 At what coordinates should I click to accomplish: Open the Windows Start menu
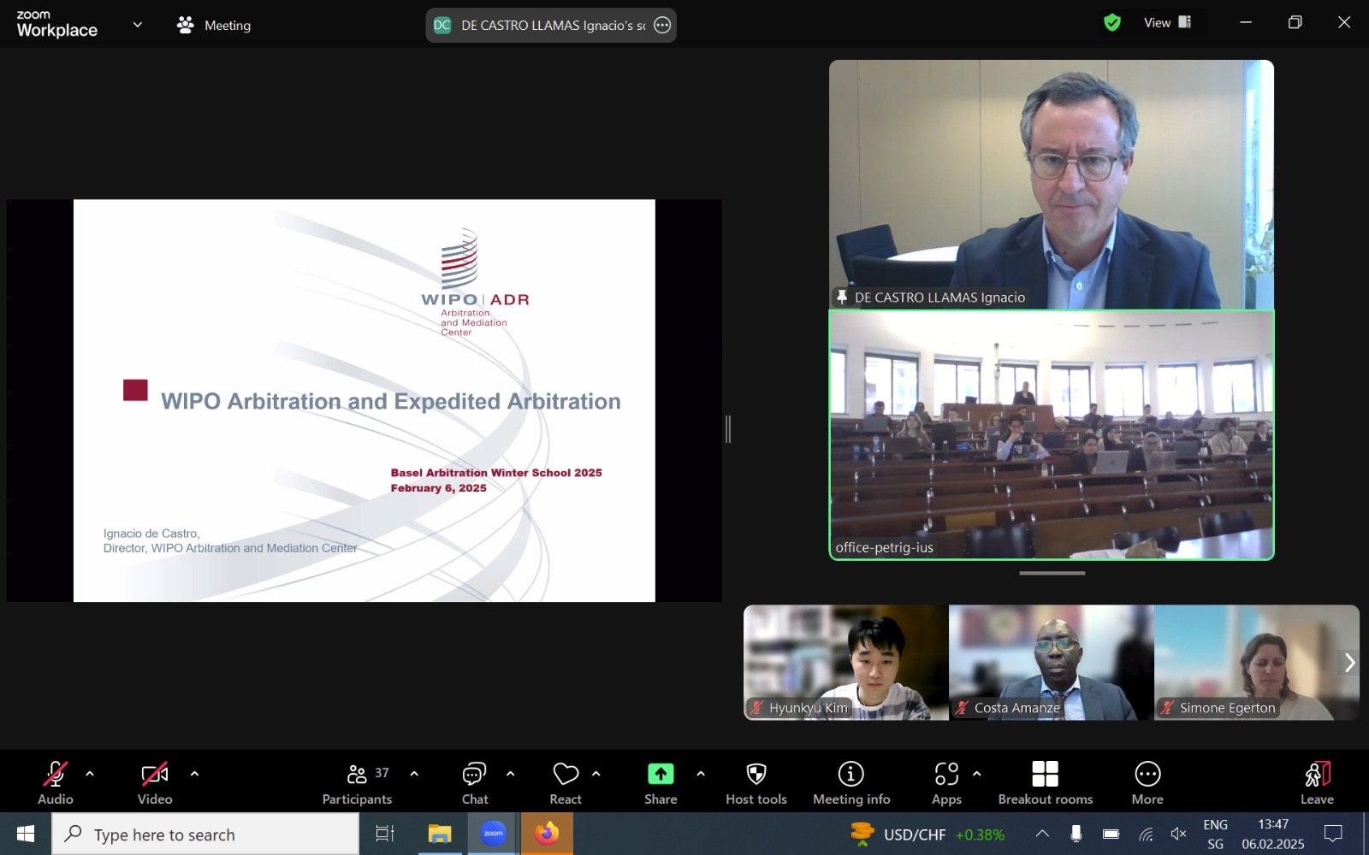26,834
